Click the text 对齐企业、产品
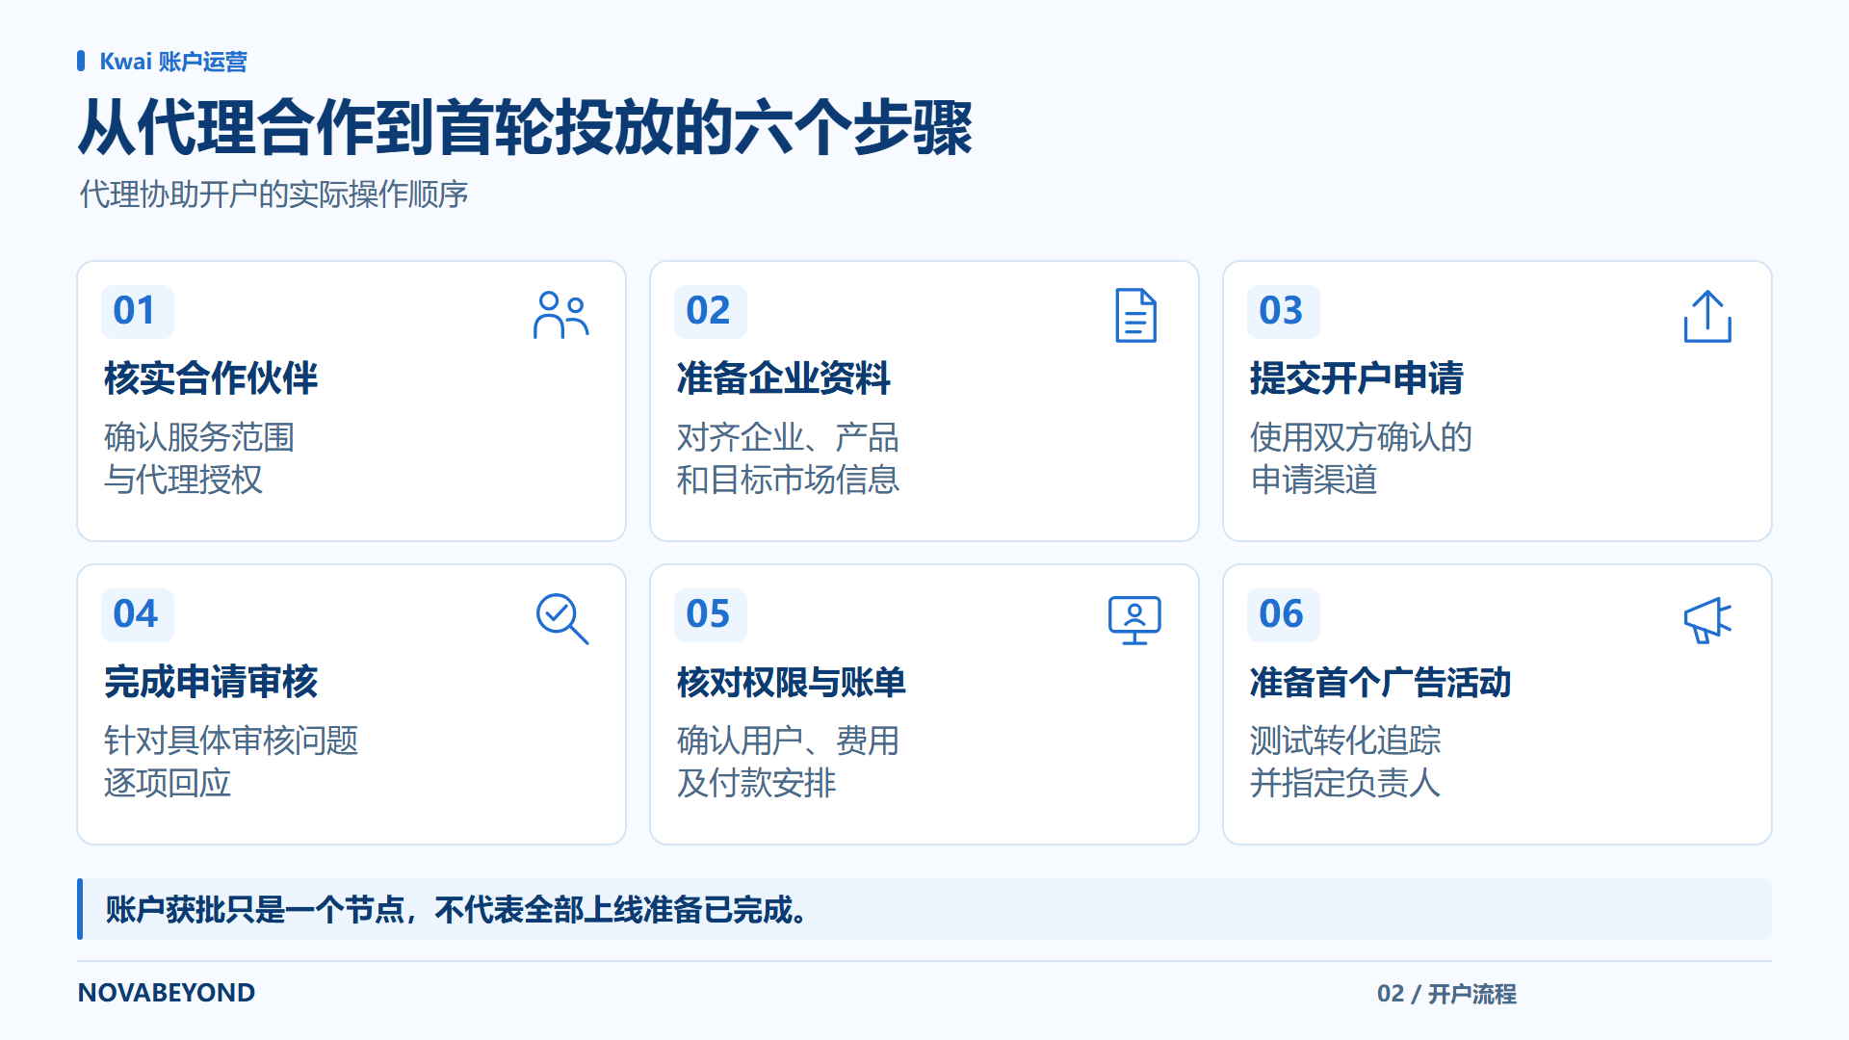The width and height of the screenshot is (1849, 1040). [788, 437]
